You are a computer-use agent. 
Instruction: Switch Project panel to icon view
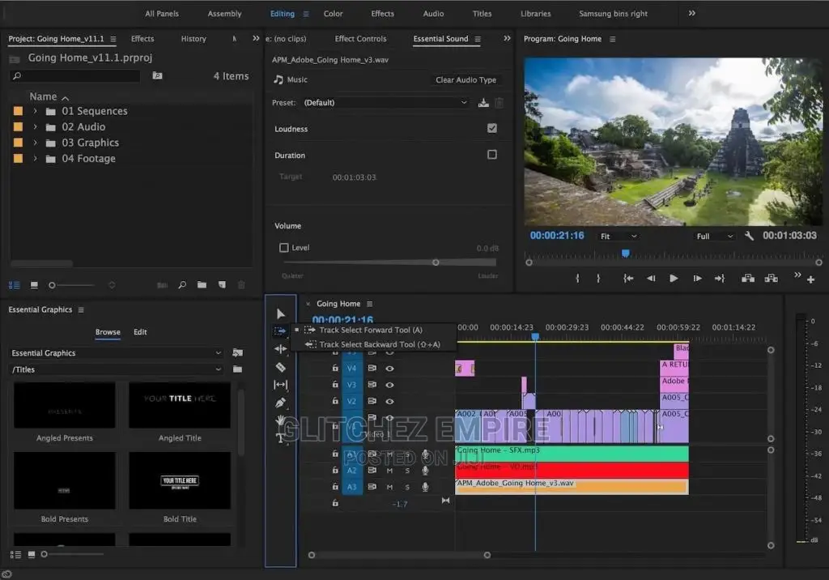[34, 285]
